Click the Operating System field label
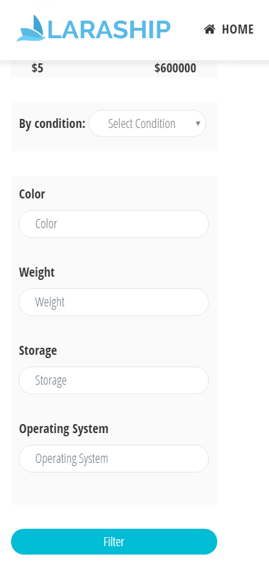Screen dimensions: 269x563 (63, 429)
